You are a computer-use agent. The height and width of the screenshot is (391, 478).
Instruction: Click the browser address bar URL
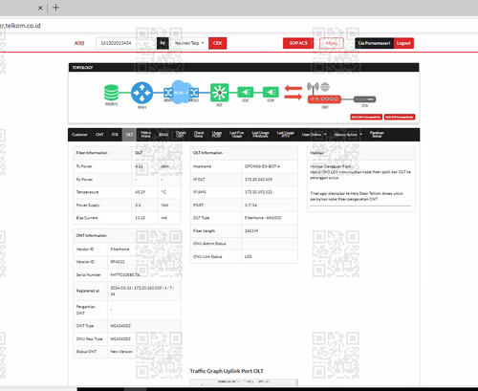20,26
